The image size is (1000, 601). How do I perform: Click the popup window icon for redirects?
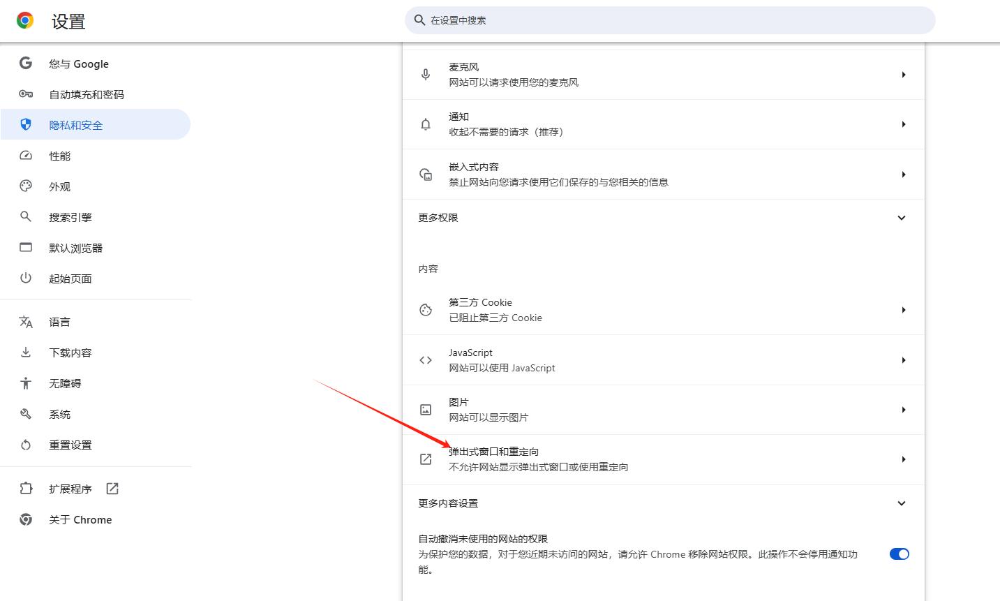click(x=426, y=459)
